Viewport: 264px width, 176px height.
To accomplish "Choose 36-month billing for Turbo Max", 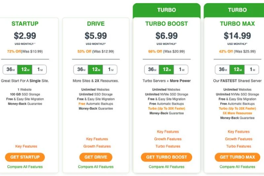I will tap(222, 70).
